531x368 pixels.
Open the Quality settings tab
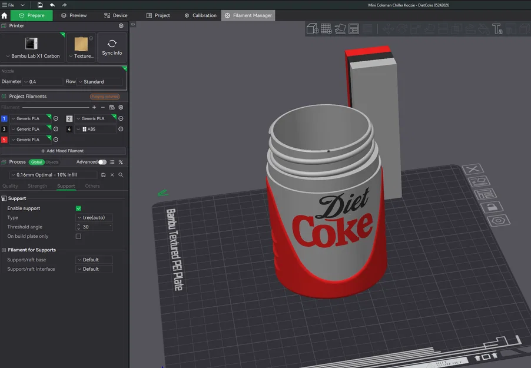[10, 186]
